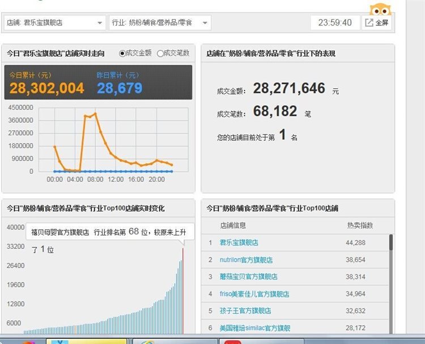Open the 君乐宝旗舰店 shop link
The width and height of the screenshot is (425, 344).
[x=239, y=243]
